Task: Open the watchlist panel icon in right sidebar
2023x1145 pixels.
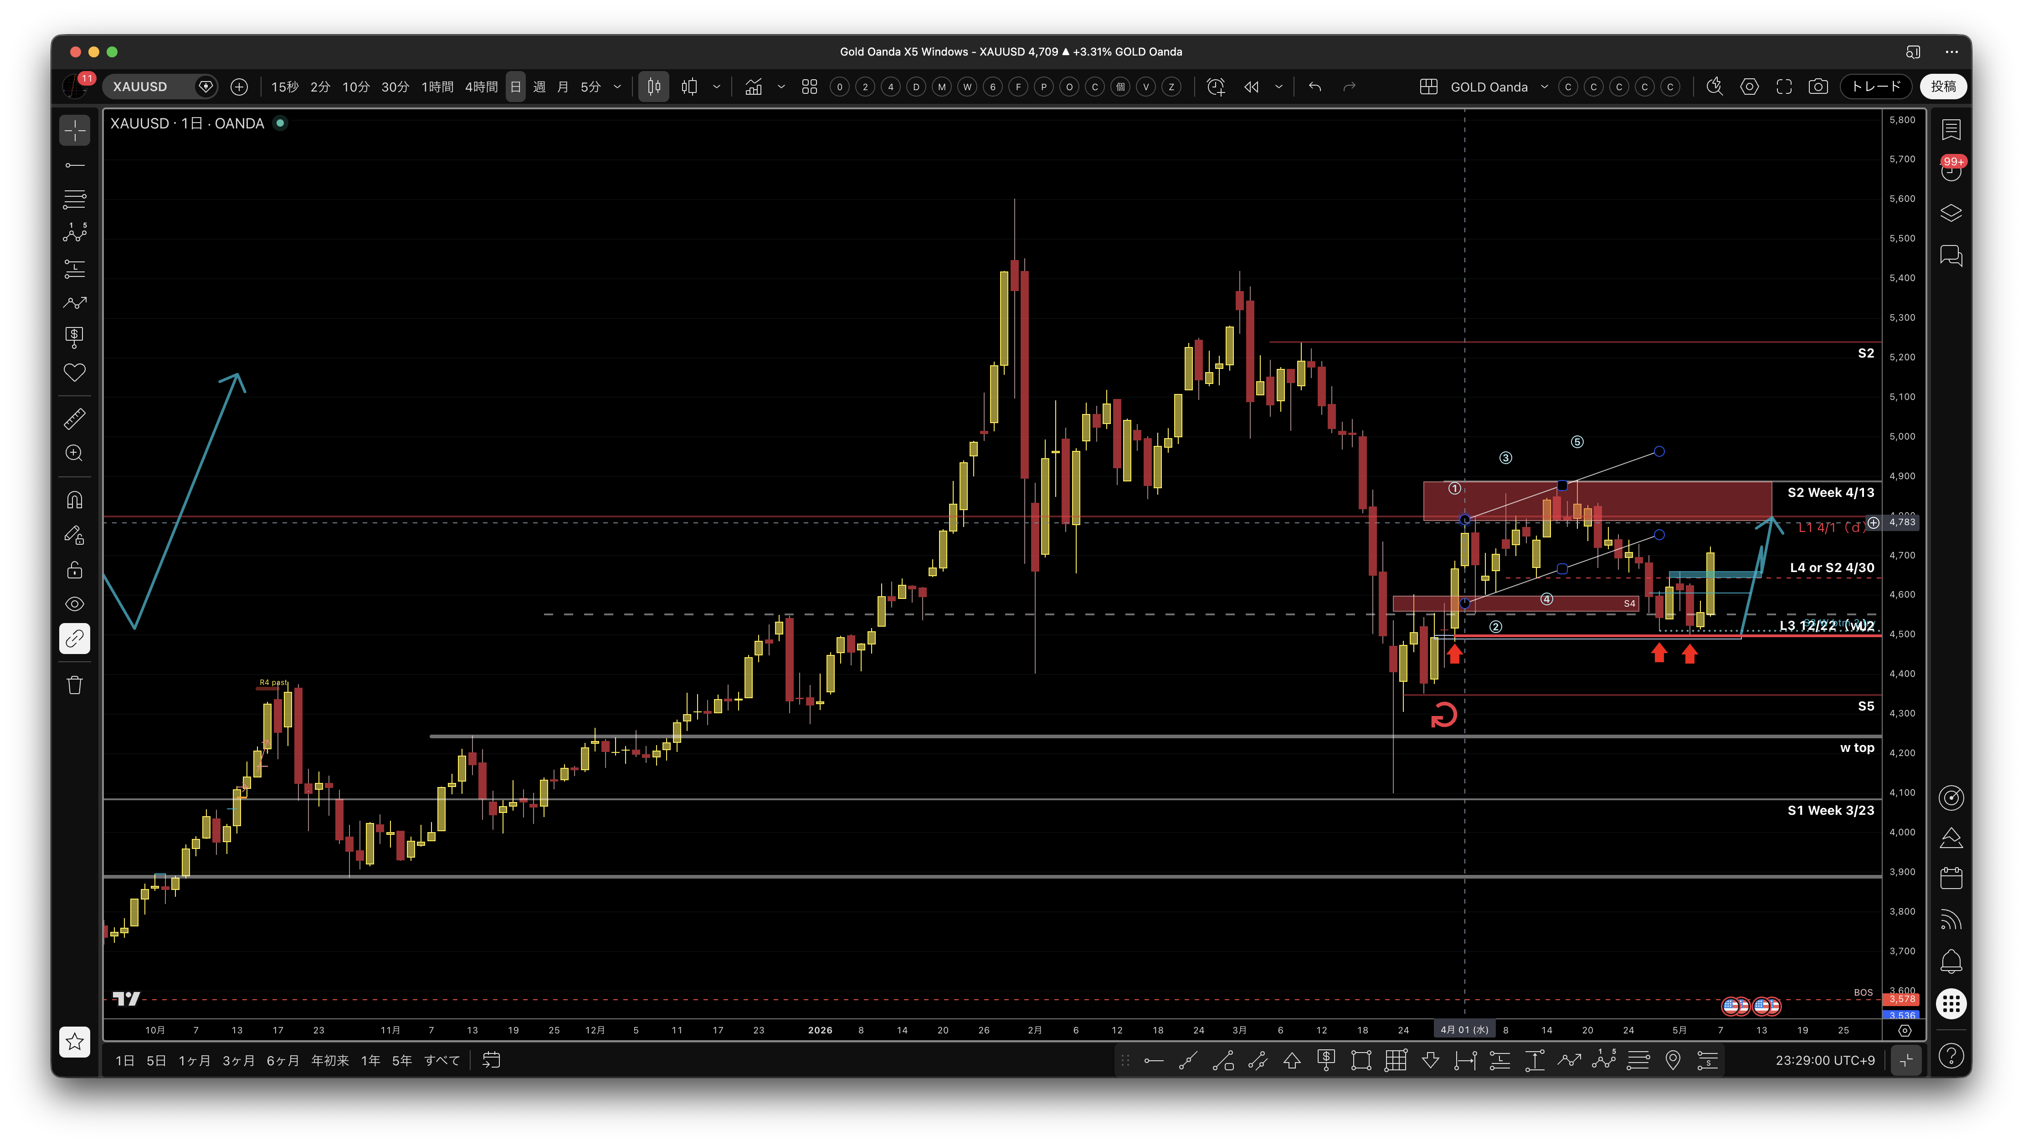Action: (x=1951, y=130)
